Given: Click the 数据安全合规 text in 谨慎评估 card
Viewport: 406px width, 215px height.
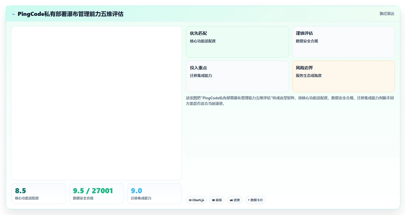Looking at the screenshot, I should click(307, 41).
